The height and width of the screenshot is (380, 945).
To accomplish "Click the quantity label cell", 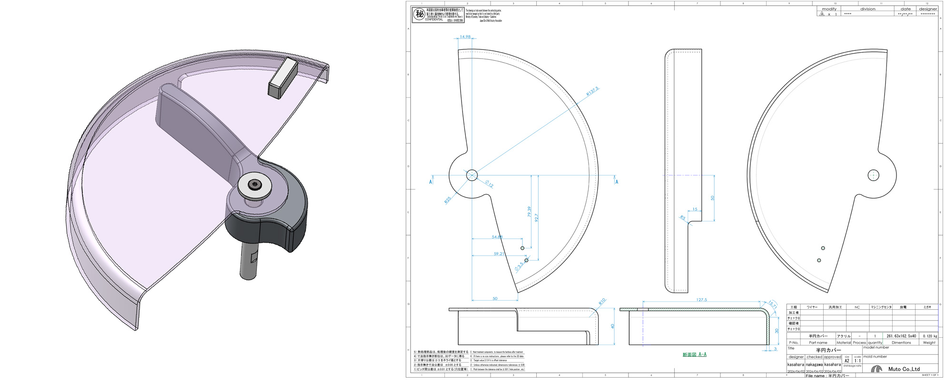I will [875, 342].
